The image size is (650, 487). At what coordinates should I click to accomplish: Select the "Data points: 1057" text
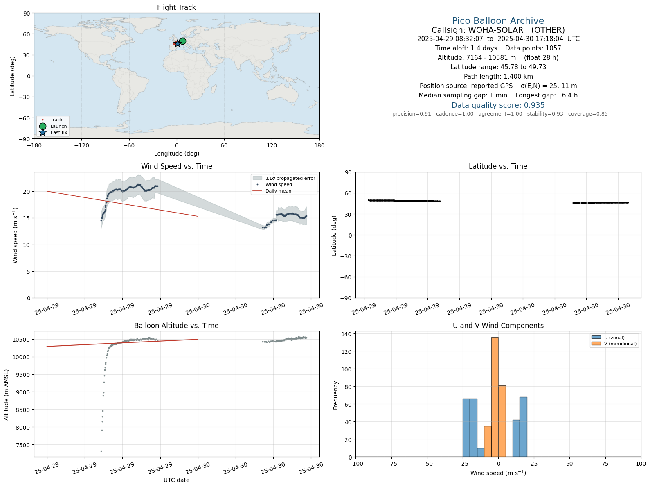pos(533,48)
